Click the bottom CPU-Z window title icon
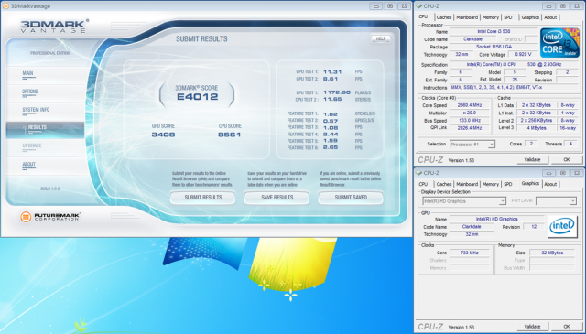This screenshot has height=334, width=586. click(419, 173)
